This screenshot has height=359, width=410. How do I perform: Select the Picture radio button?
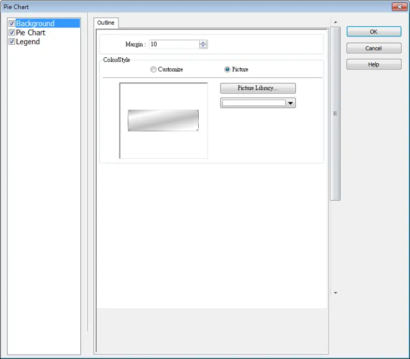point(227,69)
